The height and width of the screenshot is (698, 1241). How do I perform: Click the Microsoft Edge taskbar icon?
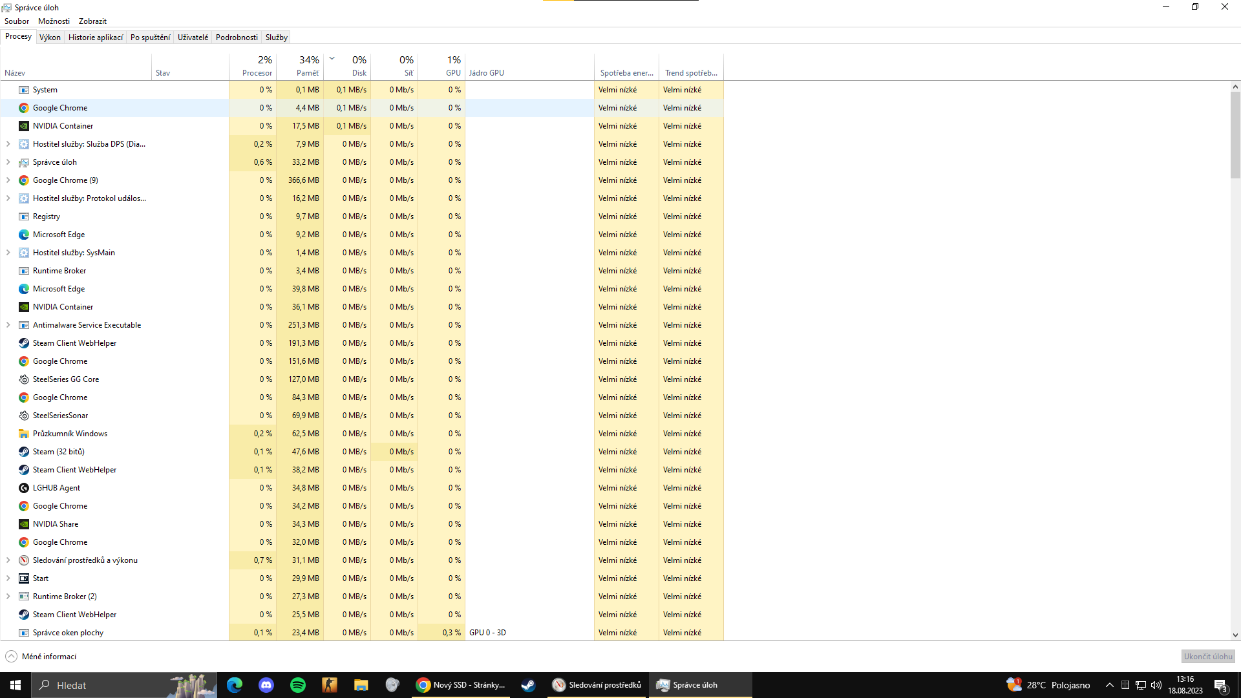coord(235,685)
